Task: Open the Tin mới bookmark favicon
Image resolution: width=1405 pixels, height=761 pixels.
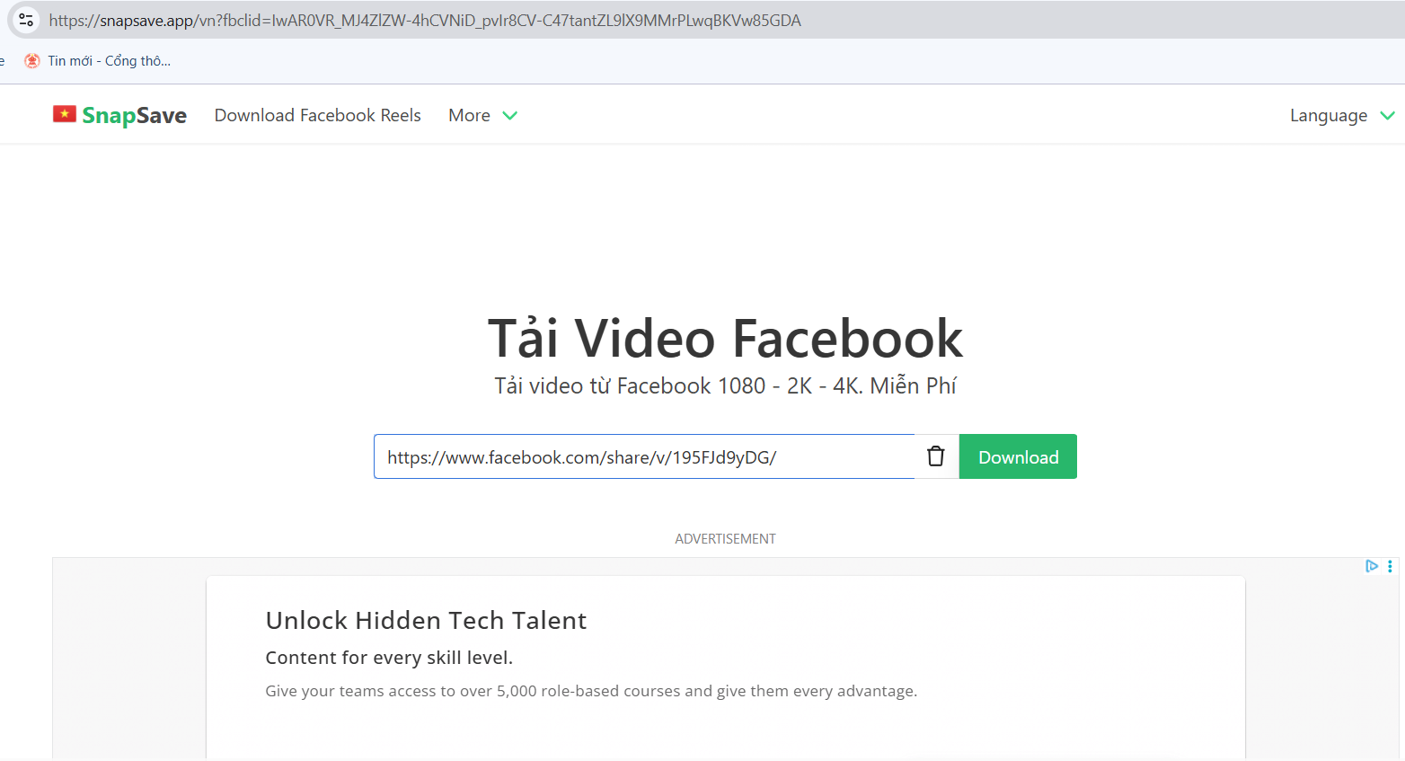Action: (x=32, y=61)
